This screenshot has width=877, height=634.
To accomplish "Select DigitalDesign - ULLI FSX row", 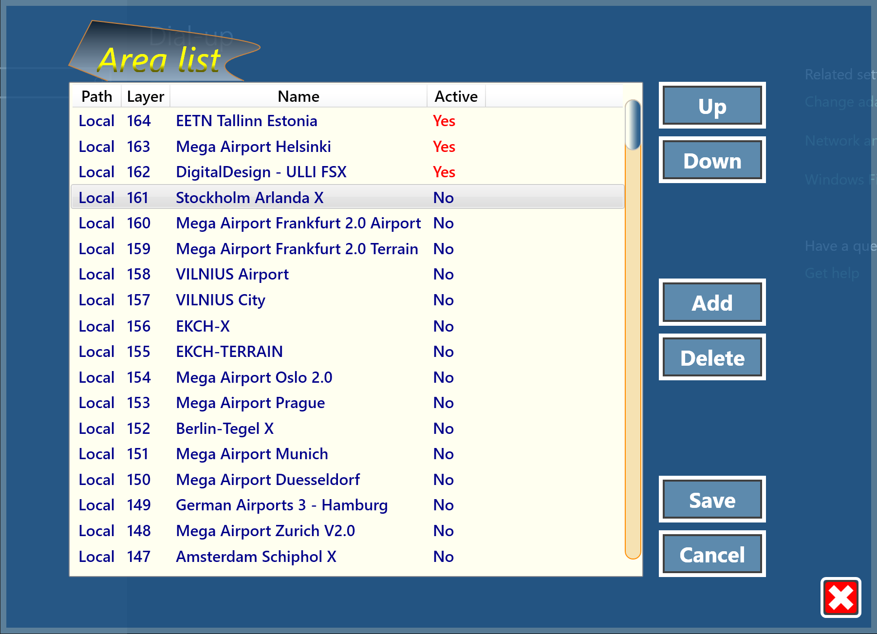I will pos(348,172).
